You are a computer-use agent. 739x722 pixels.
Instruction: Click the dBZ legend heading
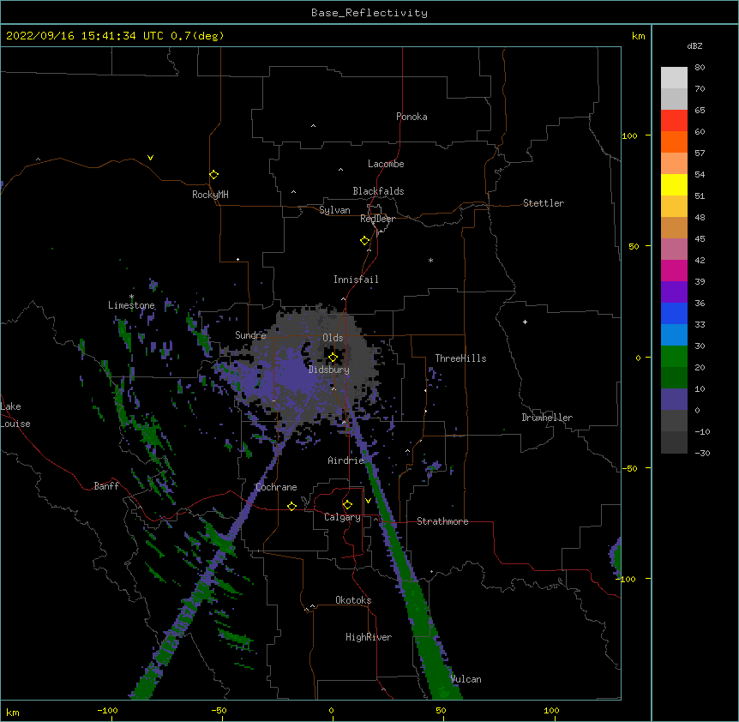tap(694, 45)
